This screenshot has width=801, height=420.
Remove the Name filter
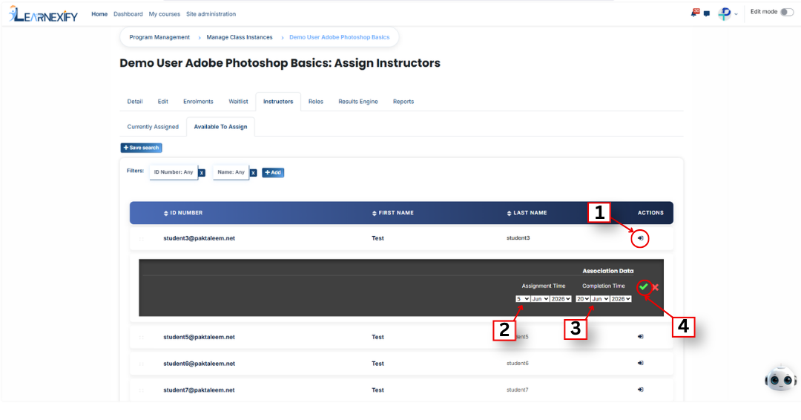pyautogui.click(x=253, y=173)
